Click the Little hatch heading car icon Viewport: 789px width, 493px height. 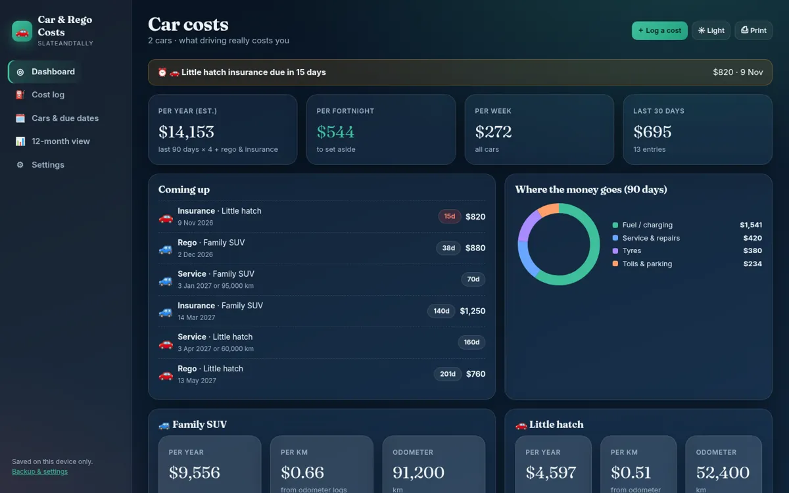(521, 425)
